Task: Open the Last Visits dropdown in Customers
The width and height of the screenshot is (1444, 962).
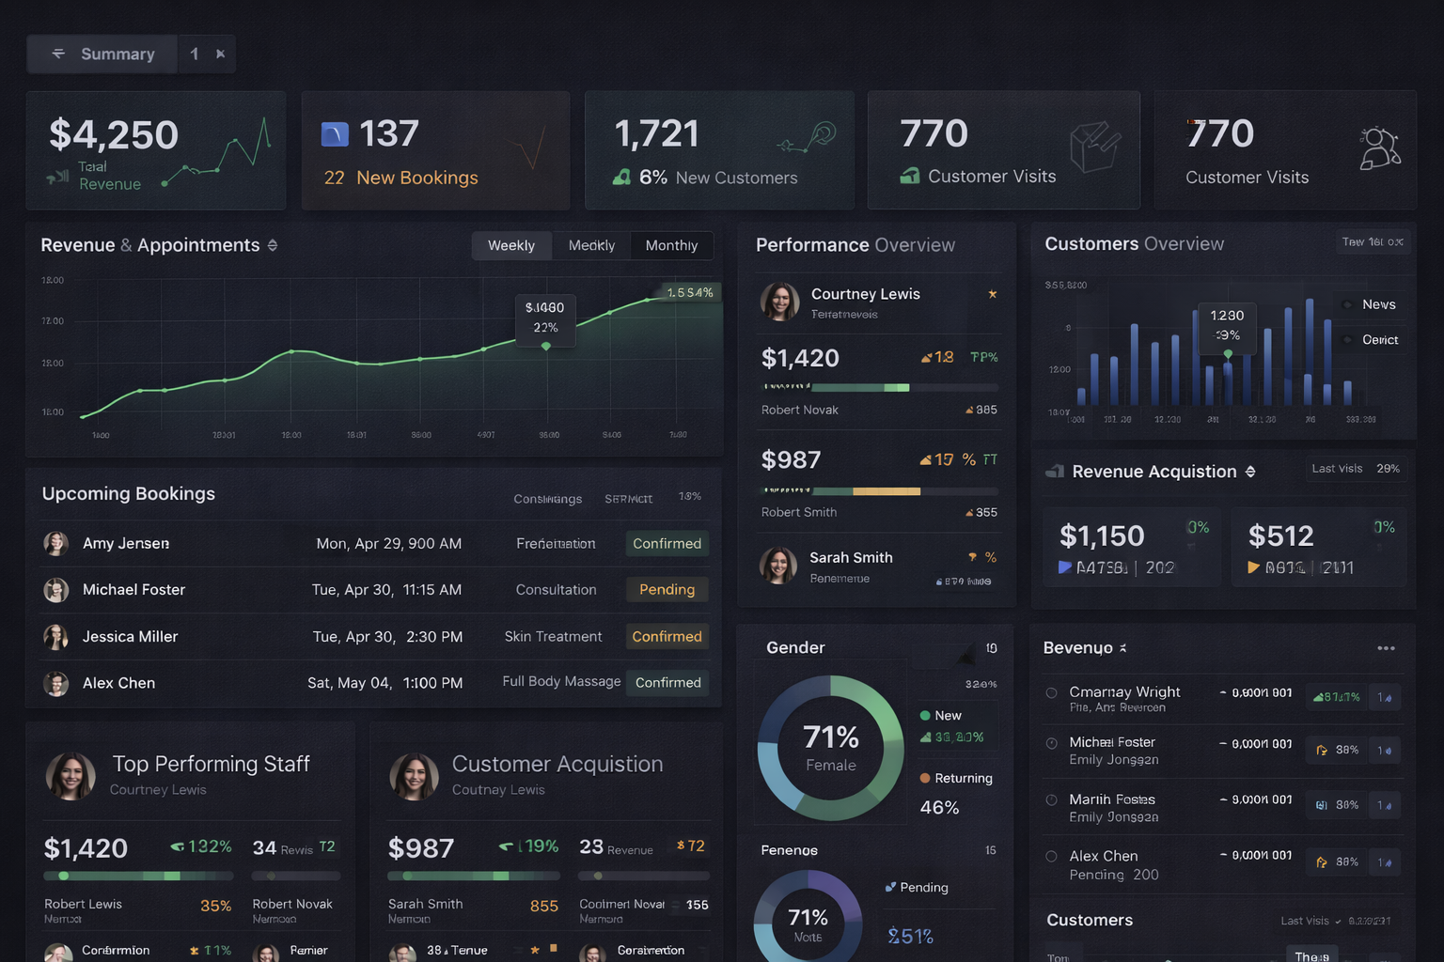Action: 1338,921
